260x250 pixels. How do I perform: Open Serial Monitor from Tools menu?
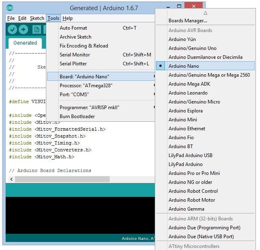tap(75, 55)
